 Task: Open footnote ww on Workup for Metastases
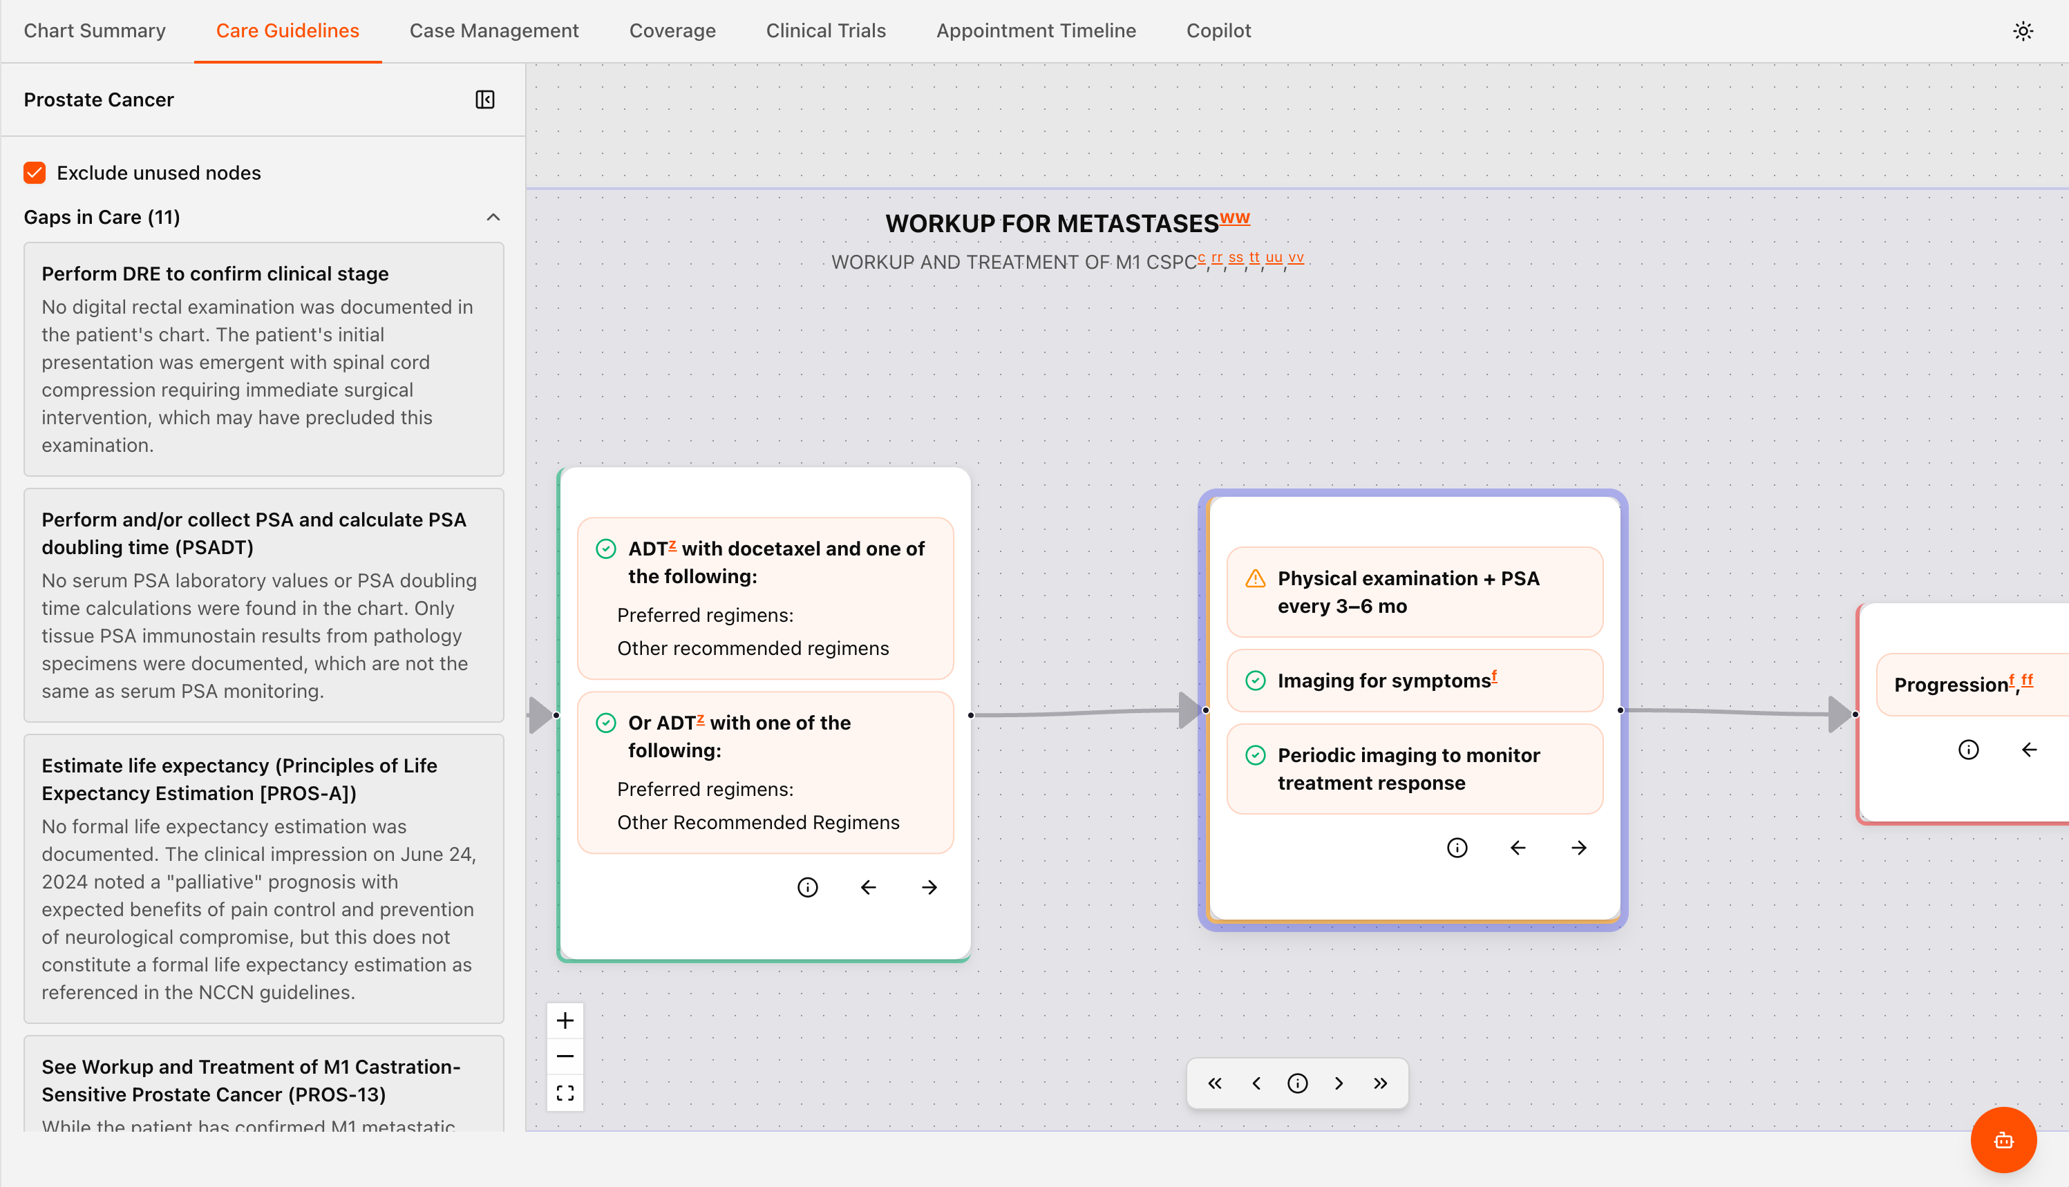[1234, 218]
